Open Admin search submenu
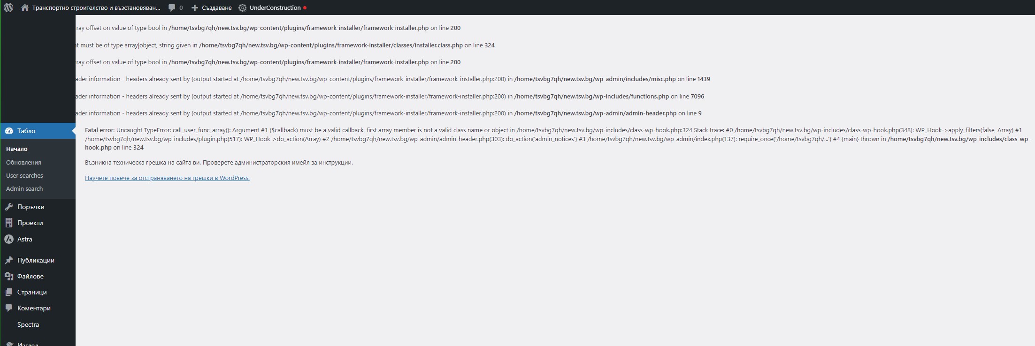The height and width of the screenshot is (346, 1035). pyautogui.click(x=24, y=188)
